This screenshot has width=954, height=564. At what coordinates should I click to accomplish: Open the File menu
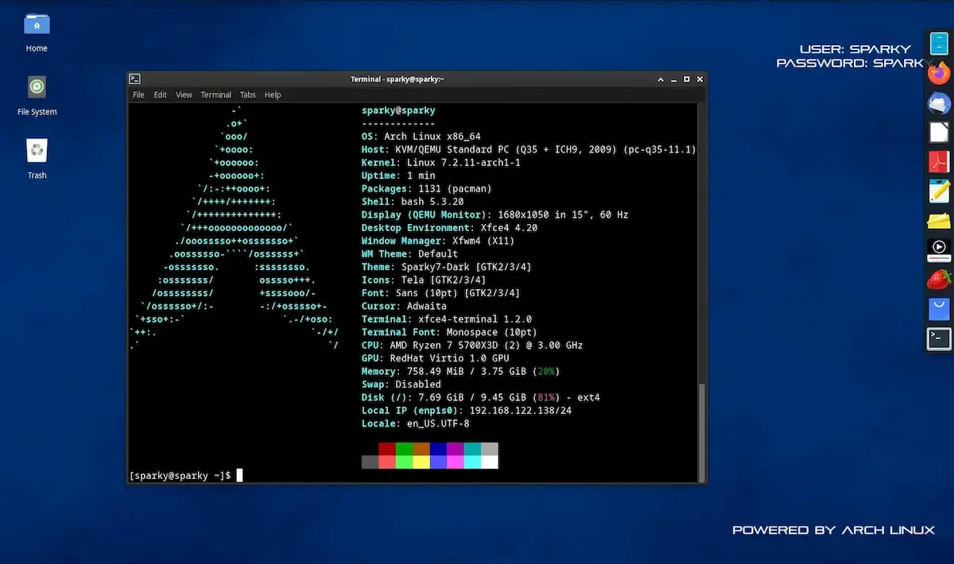[138, 95]
